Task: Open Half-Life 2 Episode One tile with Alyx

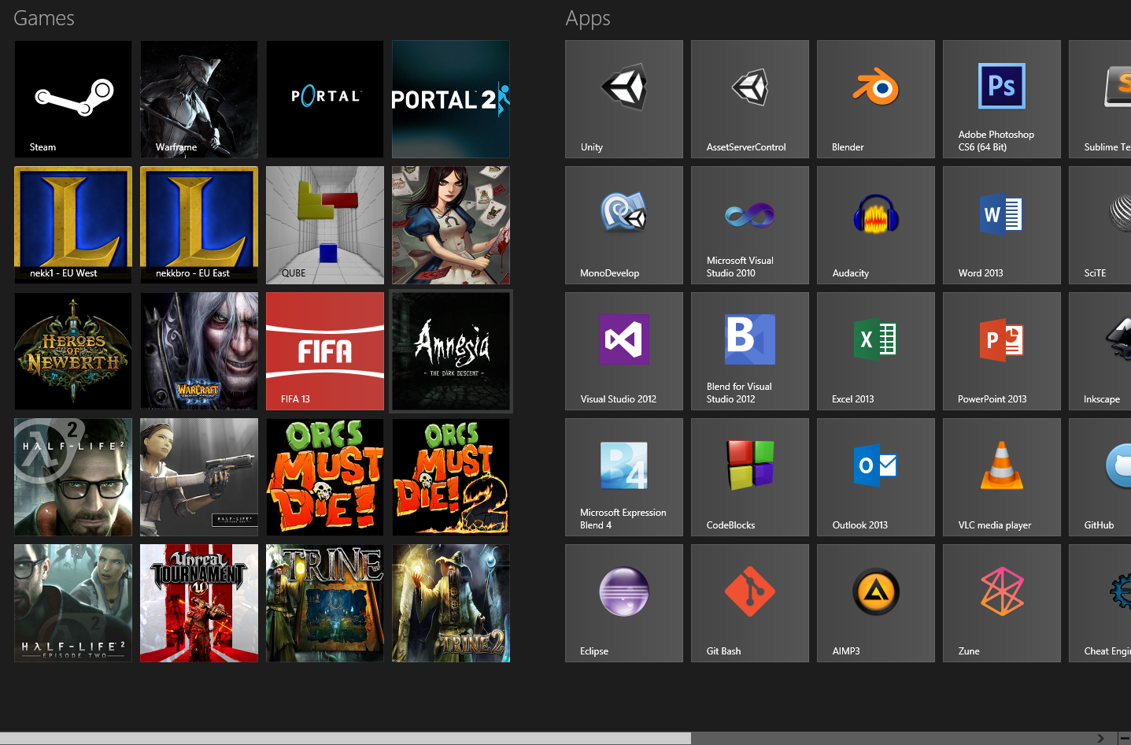Action: 199,477
